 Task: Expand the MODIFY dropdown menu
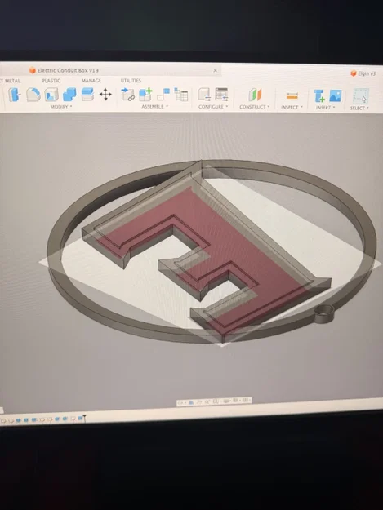point(61,107)
